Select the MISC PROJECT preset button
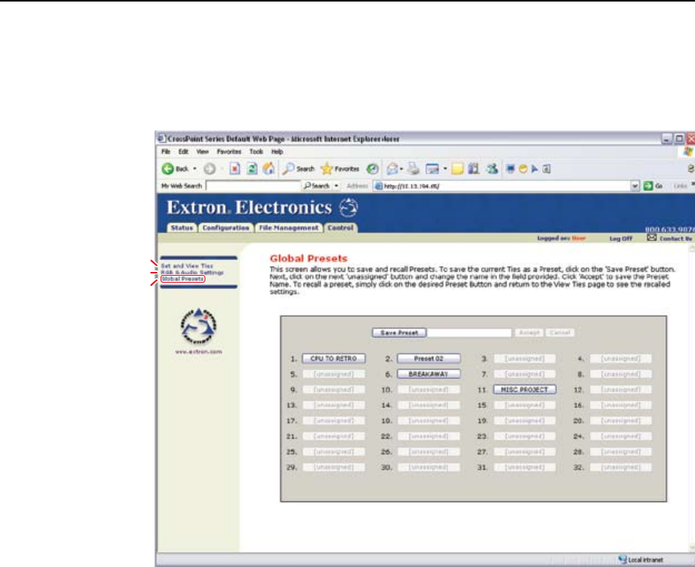This screenshot has width=695, height=567. [524, 389]
